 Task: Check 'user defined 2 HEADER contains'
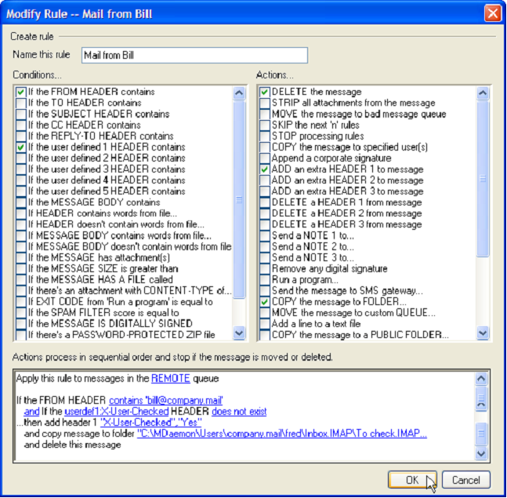pyautogui.click(x=20, y=158)
